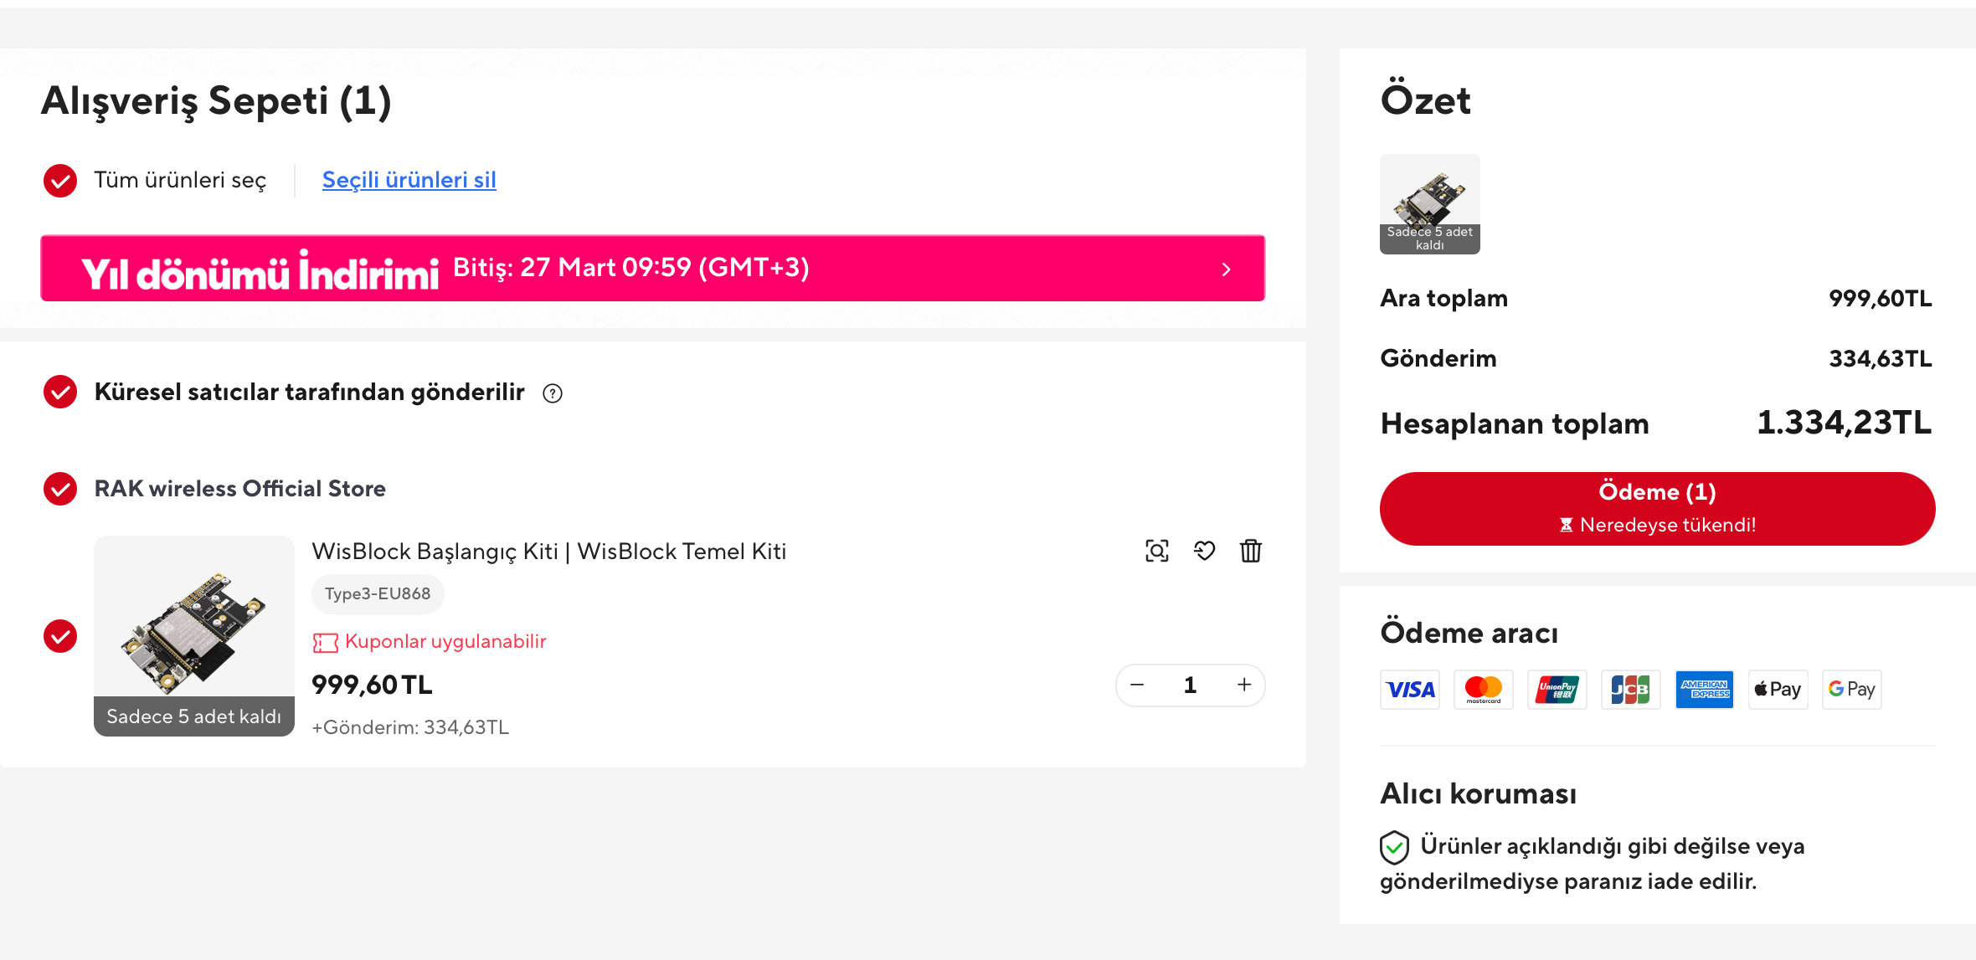Toggle the Tüm ürünleri seç checkbox
The image size is (1976, 960).
click(60, 181)
